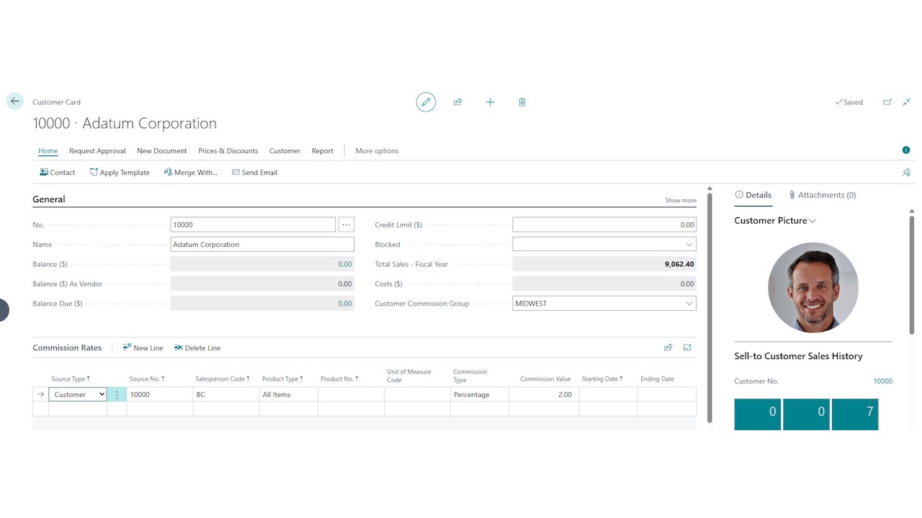Viewport: 922px width, 518px height.
Task: Share the Commission Rates list icon
Action: (x=668, y=347)
